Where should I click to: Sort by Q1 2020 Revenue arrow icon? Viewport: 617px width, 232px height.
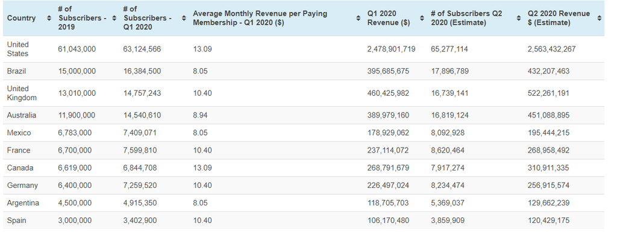(x=422, y=18)
